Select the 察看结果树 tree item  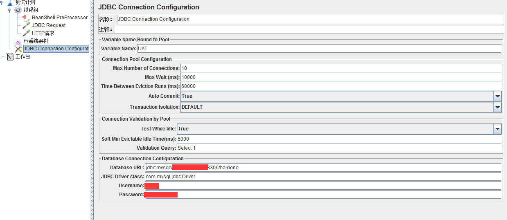(36, 41)
